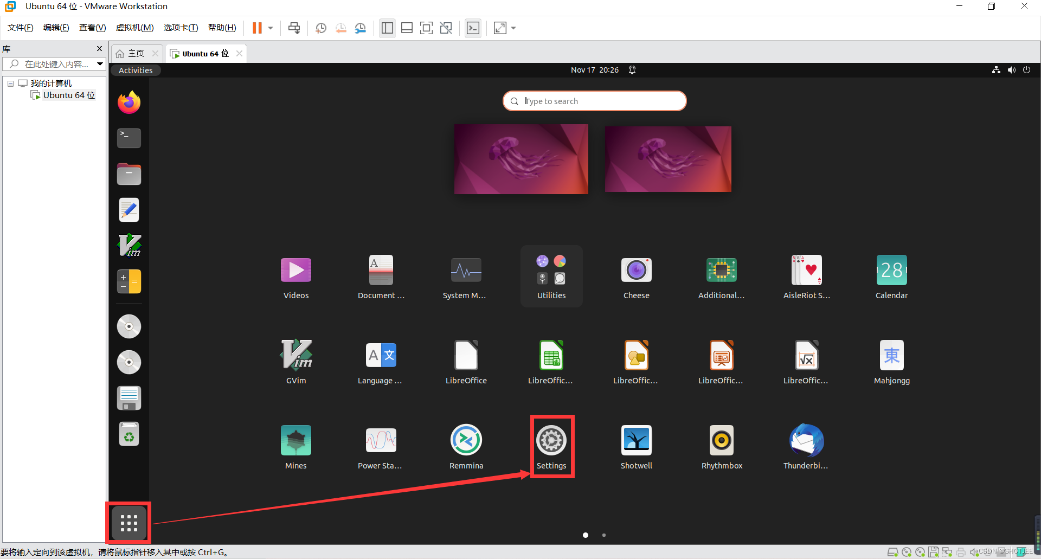This screenshot has width=1041, height=559.
Task: Take a VM snapshot from toolbar
Action: tap(321, 28)
